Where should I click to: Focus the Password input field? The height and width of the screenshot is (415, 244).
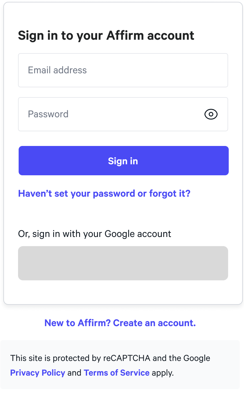[110, 114]
